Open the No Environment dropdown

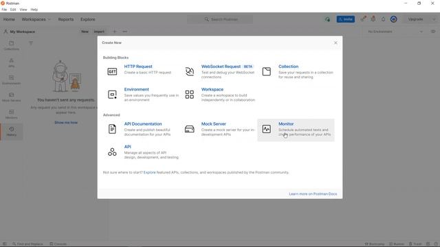click(395, 32)
